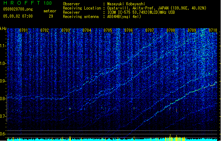This screenshot has height=141, width=221.
Task: Click the A504HB(yagi 4el) antenna value
Action: 124,17
